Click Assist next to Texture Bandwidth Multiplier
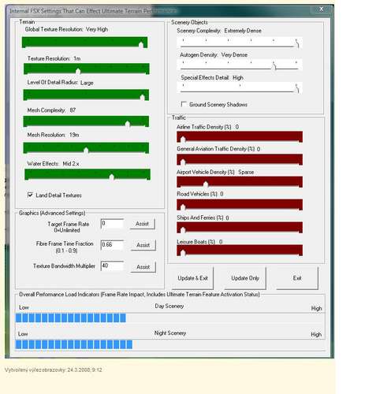Viewport: 391px width, 394px height. [x=143, y=267]
